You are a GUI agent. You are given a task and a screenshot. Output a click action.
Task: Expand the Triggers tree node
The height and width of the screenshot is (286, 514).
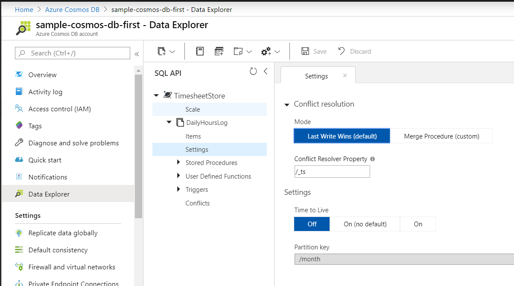tap(178, 189)
